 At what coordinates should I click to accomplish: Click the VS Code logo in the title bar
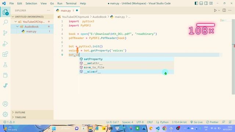[4, 3]
